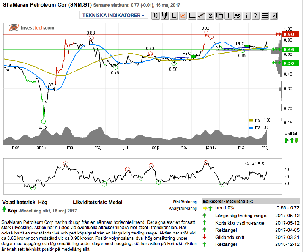
Task: Click the investtech.com logo
Action: 32,27
